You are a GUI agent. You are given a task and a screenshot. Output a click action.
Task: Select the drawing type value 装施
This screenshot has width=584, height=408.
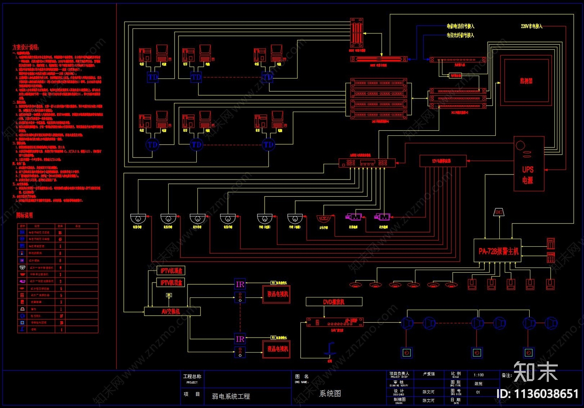478,384
